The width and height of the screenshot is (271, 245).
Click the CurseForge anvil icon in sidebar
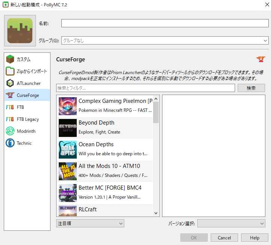pos(10,95)
